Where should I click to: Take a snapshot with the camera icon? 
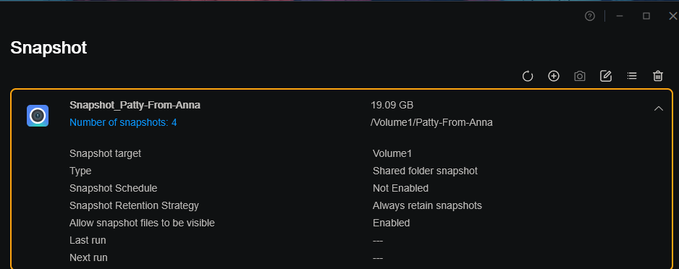tap(579, 77)
